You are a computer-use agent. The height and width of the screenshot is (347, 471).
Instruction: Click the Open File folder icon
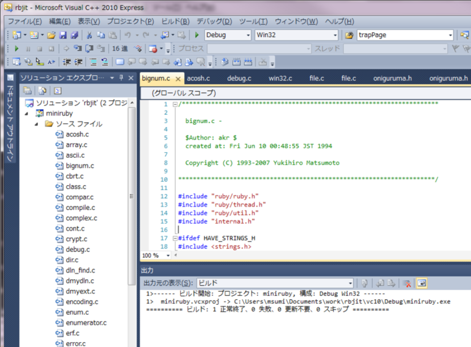51,35
